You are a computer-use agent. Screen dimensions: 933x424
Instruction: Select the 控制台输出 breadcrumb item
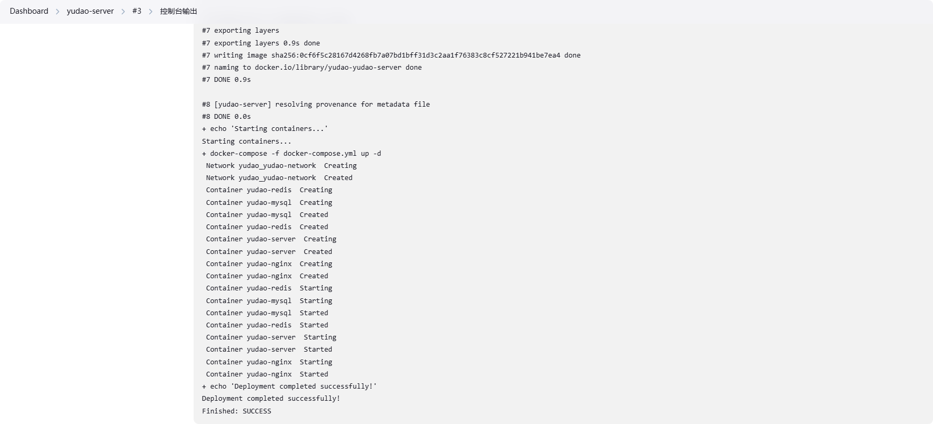coord(179,11)
